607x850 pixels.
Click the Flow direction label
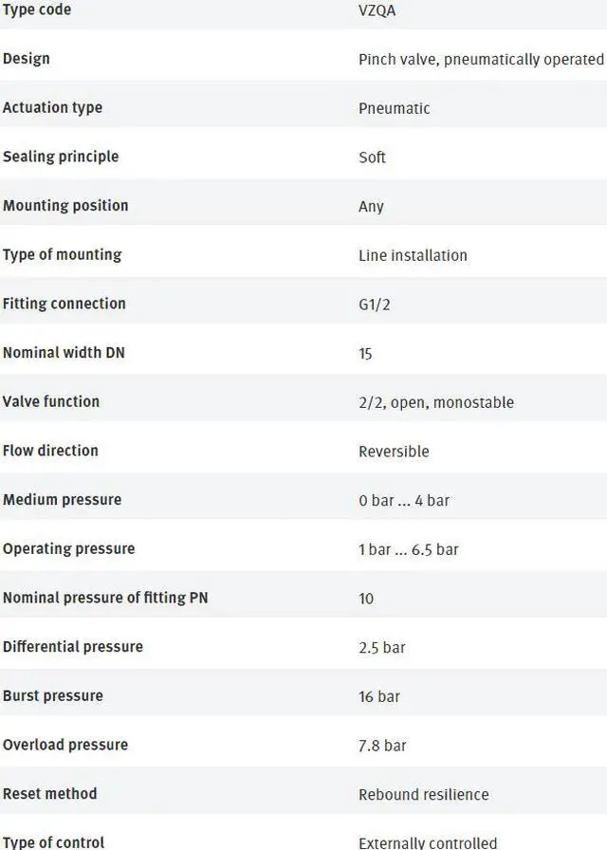coord(50,451)
